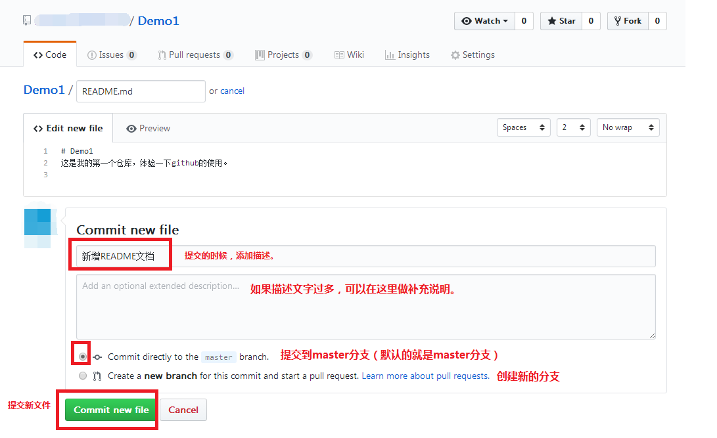Select Commit directly to master radio
The image size is (717, 438).
[x=83, y=357]
